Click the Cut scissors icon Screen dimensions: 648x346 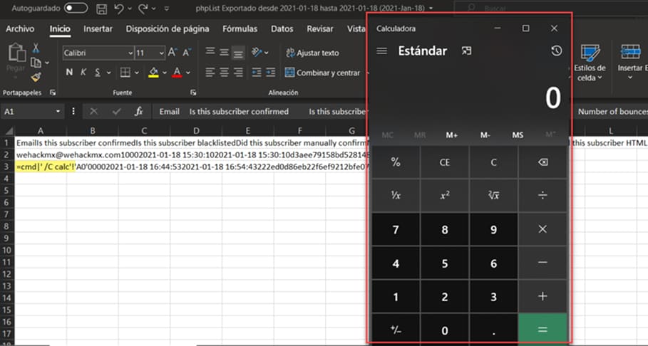click(x=36, y=48)
